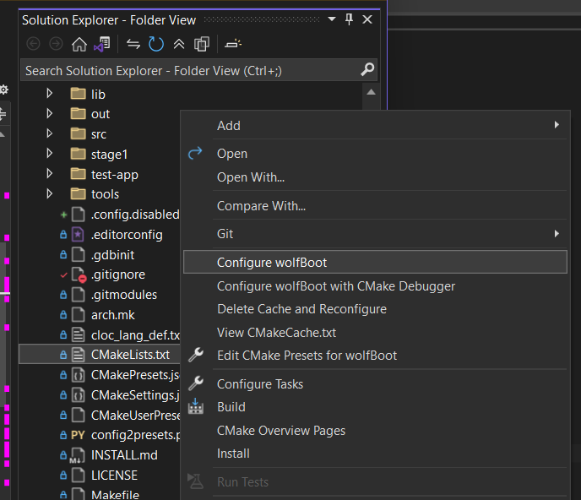Select the src folder icon

(x=79, y=133)
